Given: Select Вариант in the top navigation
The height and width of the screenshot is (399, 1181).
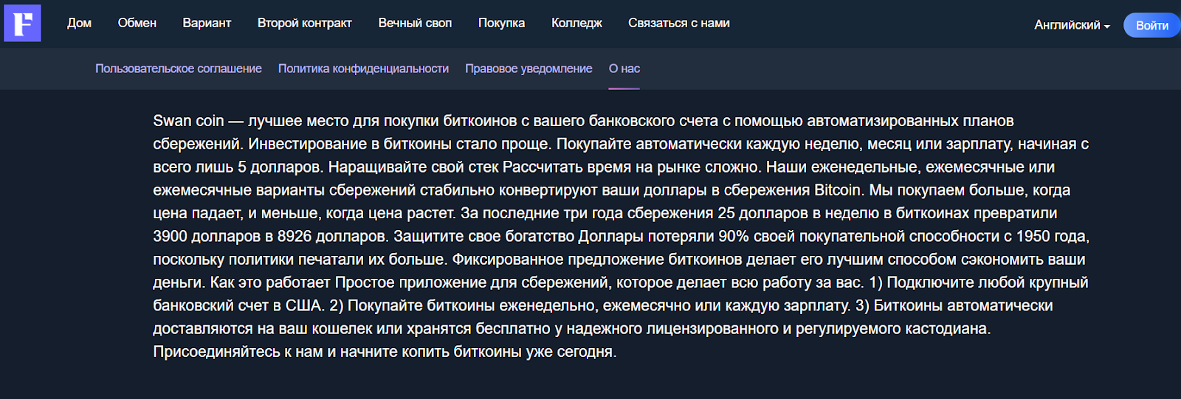Looking at the screenshot, I should (x=207, y=23).
